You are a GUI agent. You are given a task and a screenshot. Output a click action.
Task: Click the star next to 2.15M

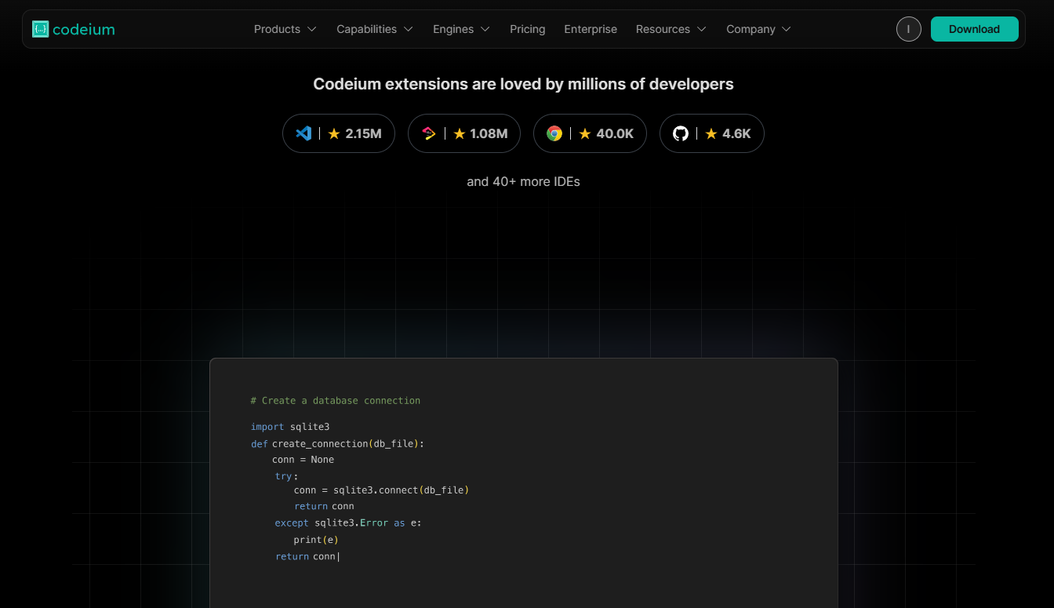(334, 134)
